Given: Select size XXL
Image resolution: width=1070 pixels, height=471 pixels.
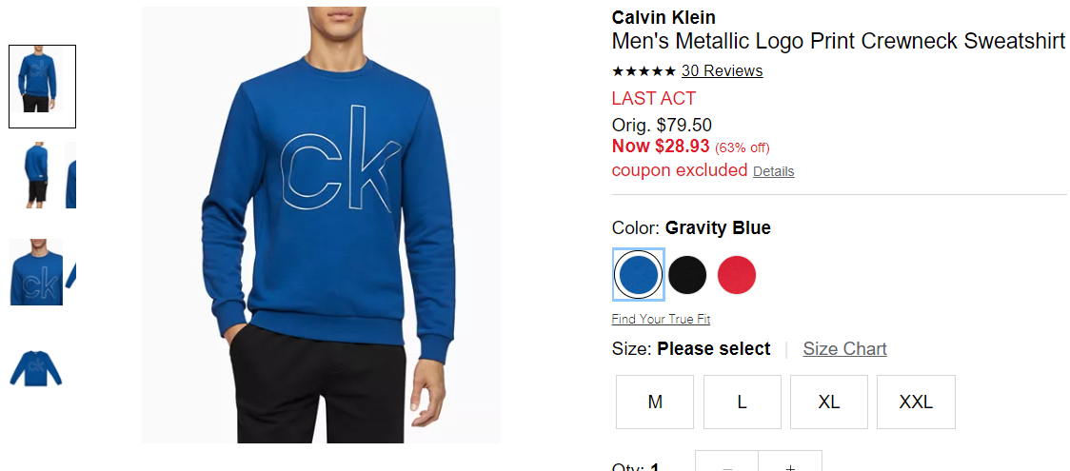Looking at the screenshot, I should (x=916, y=402).
